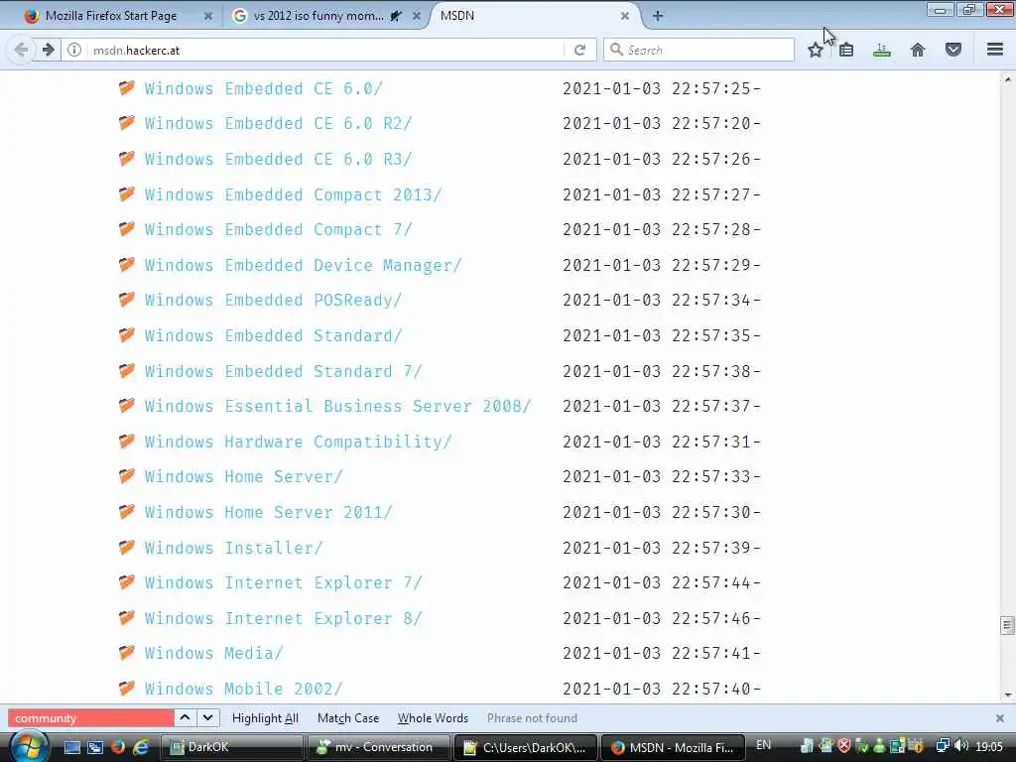Open Windows Hardware Compatibility/ link
Image resolution: width=1016 pixels, height=762 pixels.
(x=298, y=443)
